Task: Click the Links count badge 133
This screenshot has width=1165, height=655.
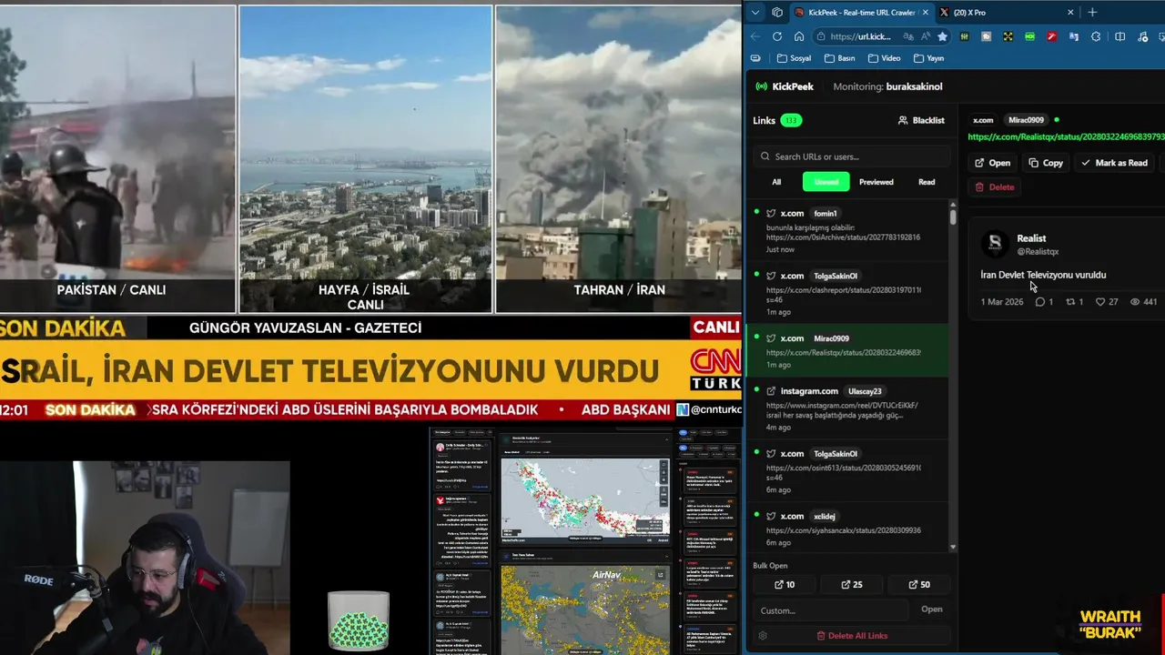Action: click(x=791, y=120)
